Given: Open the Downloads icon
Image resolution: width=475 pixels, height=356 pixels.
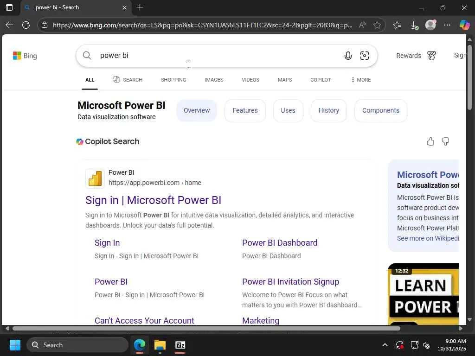Looking at the screenshot, I should point(414,25).
